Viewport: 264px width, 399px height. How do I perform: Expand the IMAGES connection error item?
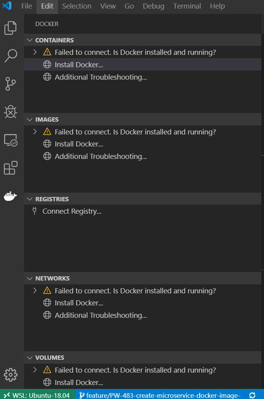35,131
